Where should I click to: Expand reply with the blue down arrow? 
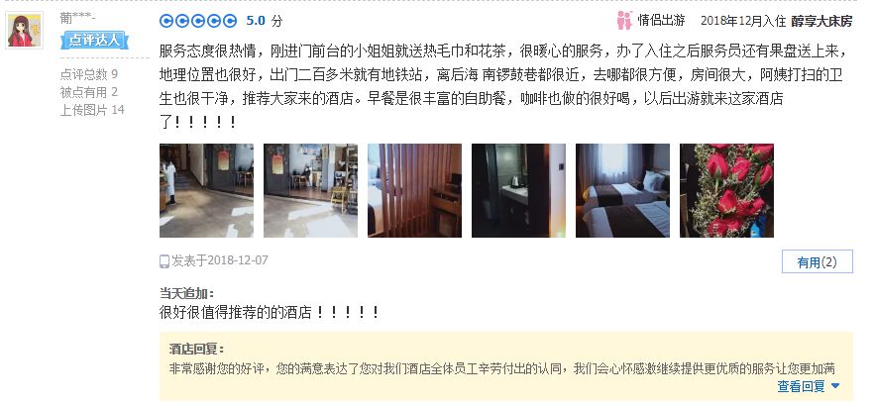(834, 386)
